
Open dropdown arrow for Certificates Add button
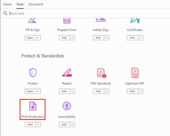(x=140, y=38)
